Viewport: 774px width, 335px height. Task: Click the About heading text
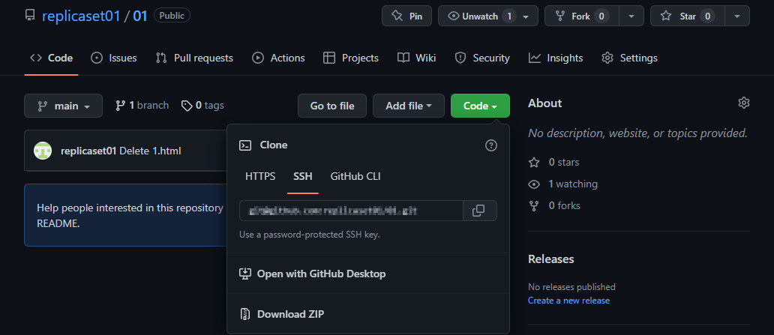click(x=545, y=103)
